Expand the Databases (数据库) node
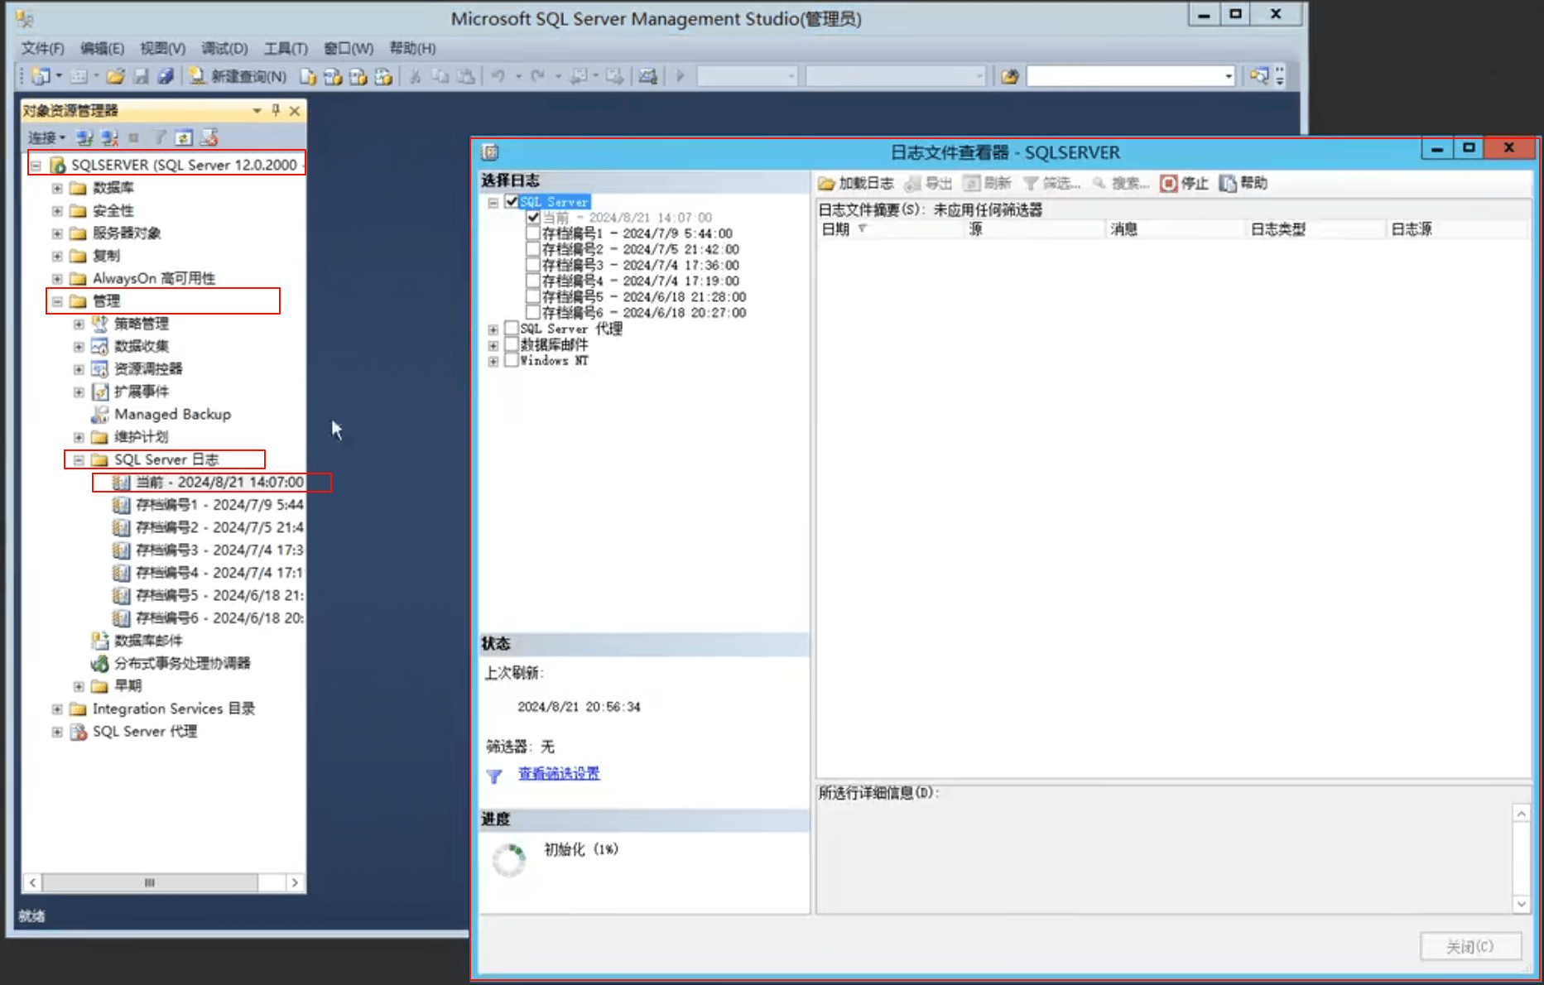Screen dimensions: 1544x985 click(x=57, y=188)
